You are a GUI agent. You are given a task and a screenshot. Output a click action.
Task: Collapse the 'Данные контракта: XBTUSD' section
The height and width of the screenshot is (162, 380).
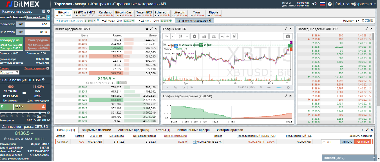[24, 126]
